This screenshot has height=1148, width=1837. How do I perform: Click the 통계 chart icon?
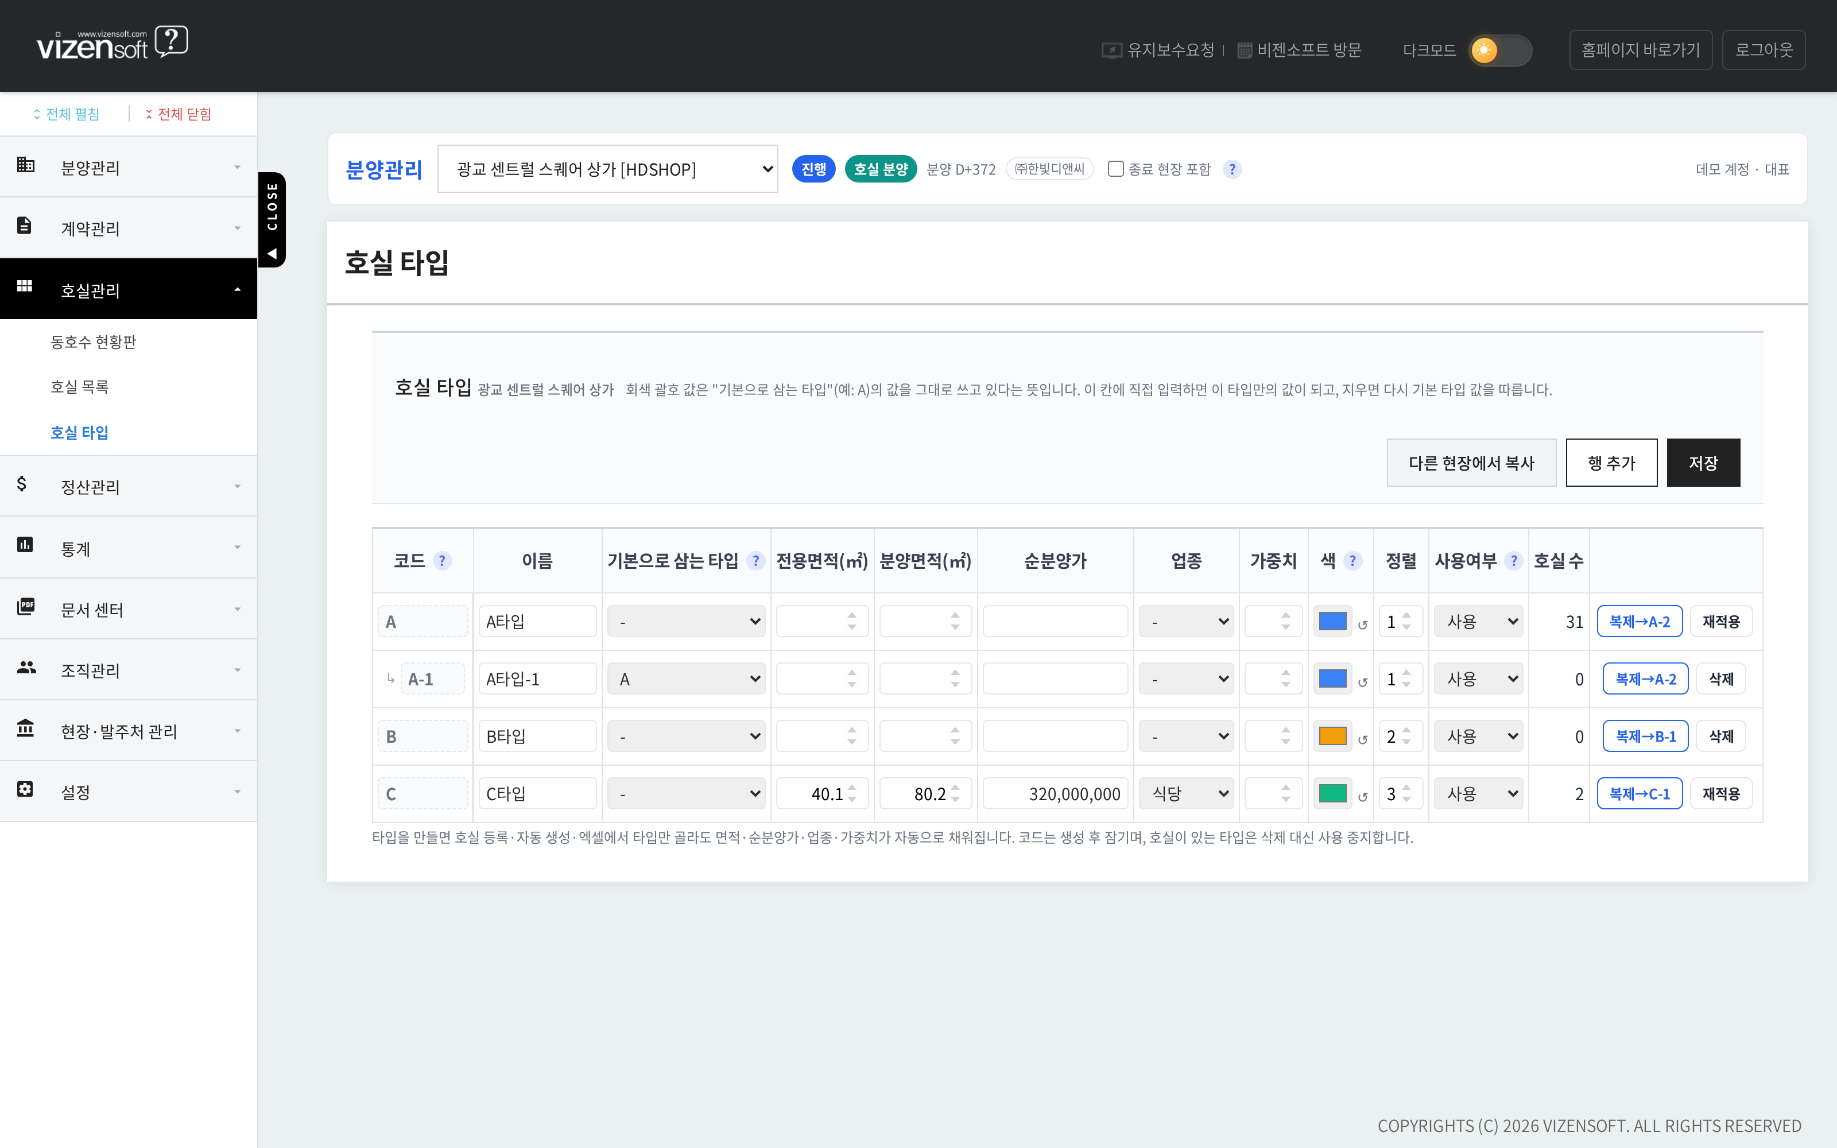coord(25,544)
